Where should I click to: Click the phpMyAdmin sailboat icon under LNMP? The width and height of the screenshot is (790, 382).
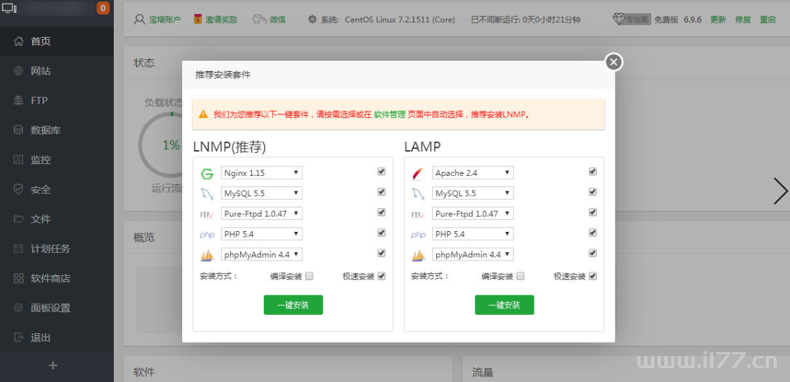coord(207,255)
